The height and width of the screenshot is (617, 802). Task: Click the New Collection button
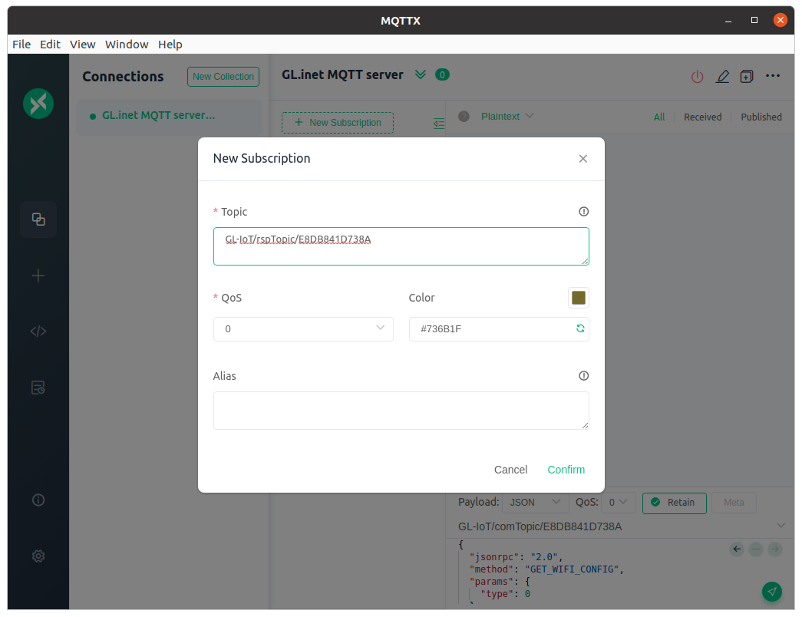(223, 77)
